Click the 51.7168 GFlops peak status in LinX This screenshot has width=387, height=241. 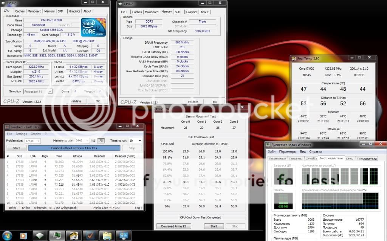[x=63, y=208]
